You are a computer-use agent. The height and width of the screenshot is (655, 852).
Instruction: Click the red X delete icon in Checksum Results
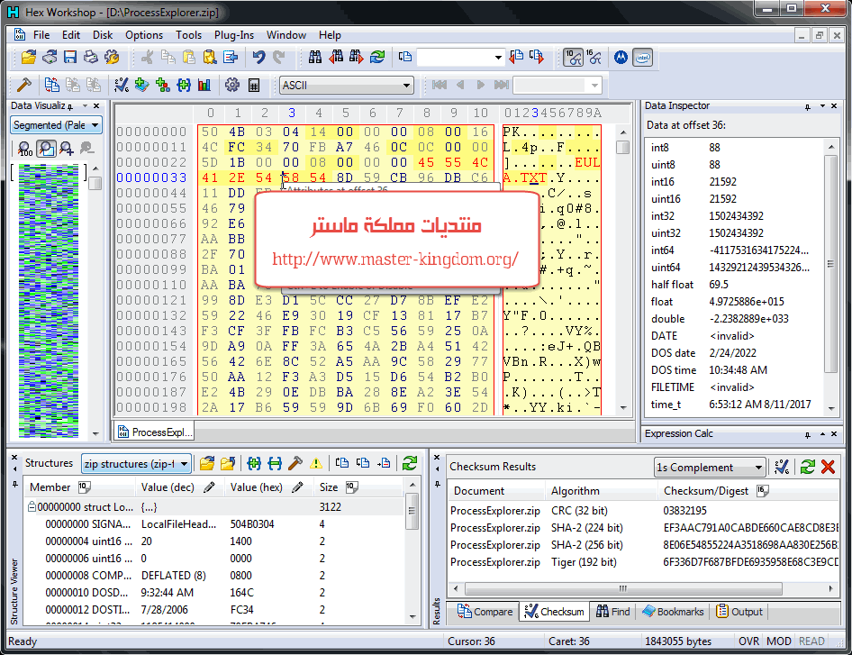[x=828, y=467]
